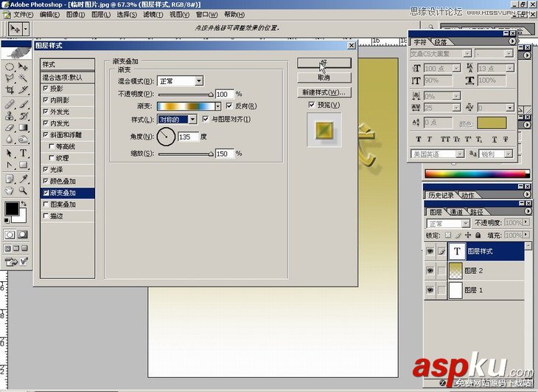Click the Strikethrough character button
This screenshot has width=538, height=392.
(506, 139)
